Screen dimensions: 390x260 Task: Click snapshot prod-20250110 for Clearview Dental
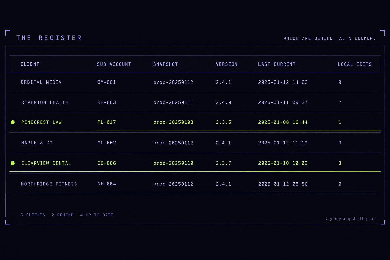(x=173, y=163)
